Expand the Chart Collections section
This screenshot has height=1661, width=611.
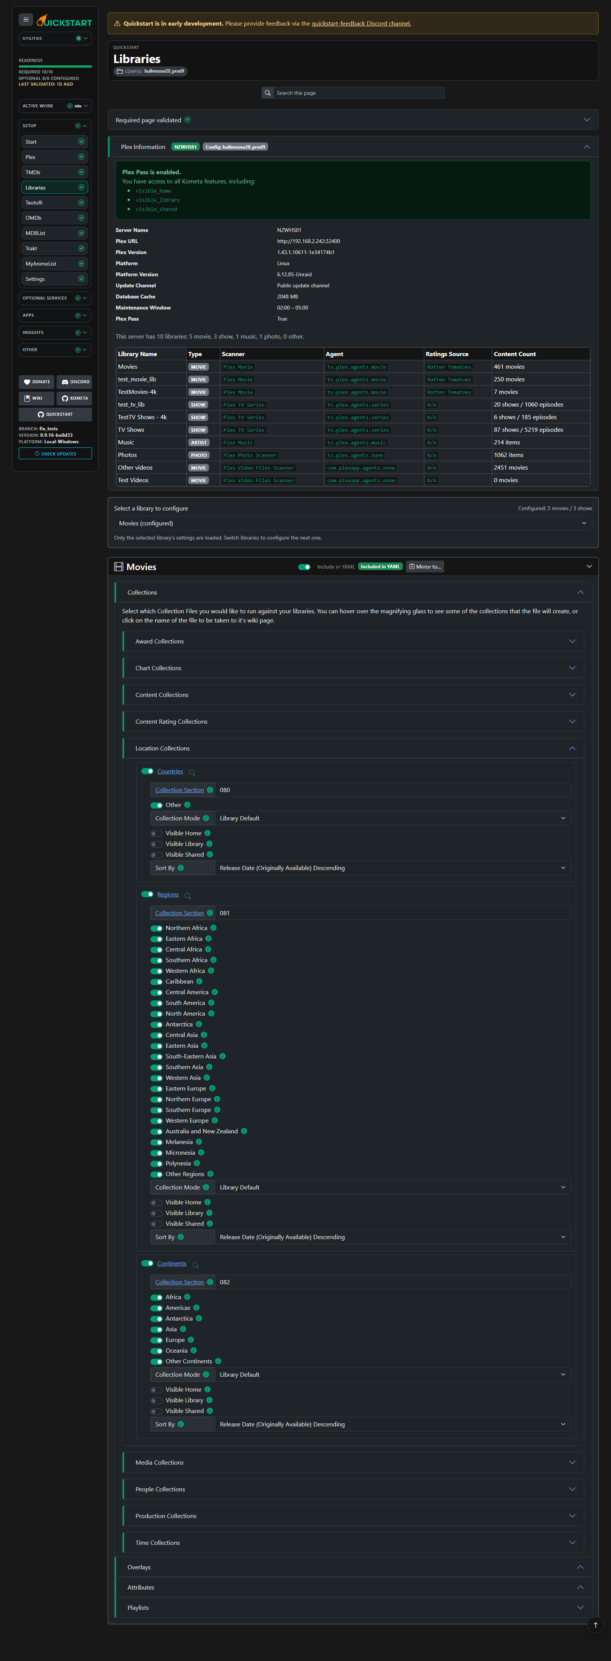pyautogui.click(x=353, y=668)
